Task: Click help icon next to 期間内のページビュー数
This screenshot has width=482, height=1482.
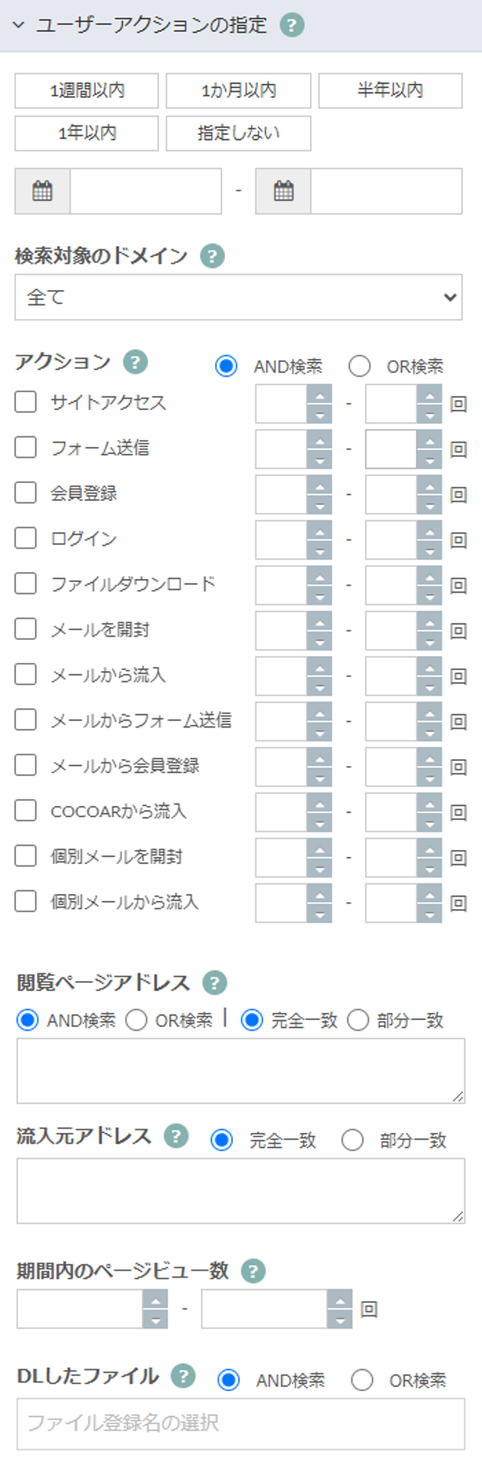Action: tap(253, 1270)
